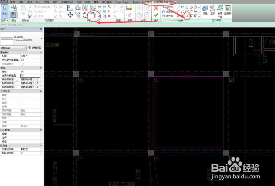Click the 编辑类型 (Edit Type) button
The width and height of the screenshot is (275, 186).
click(x=35, y=48)
